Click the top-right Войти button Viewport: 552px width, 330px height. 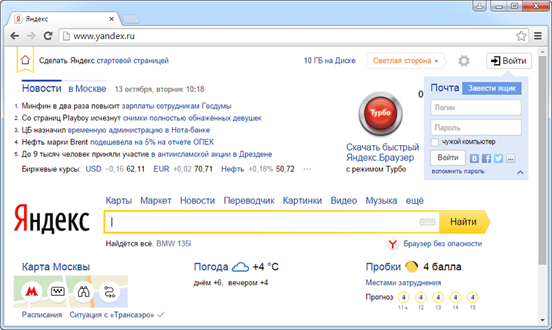pyautogui.click(x=509, y=61)
